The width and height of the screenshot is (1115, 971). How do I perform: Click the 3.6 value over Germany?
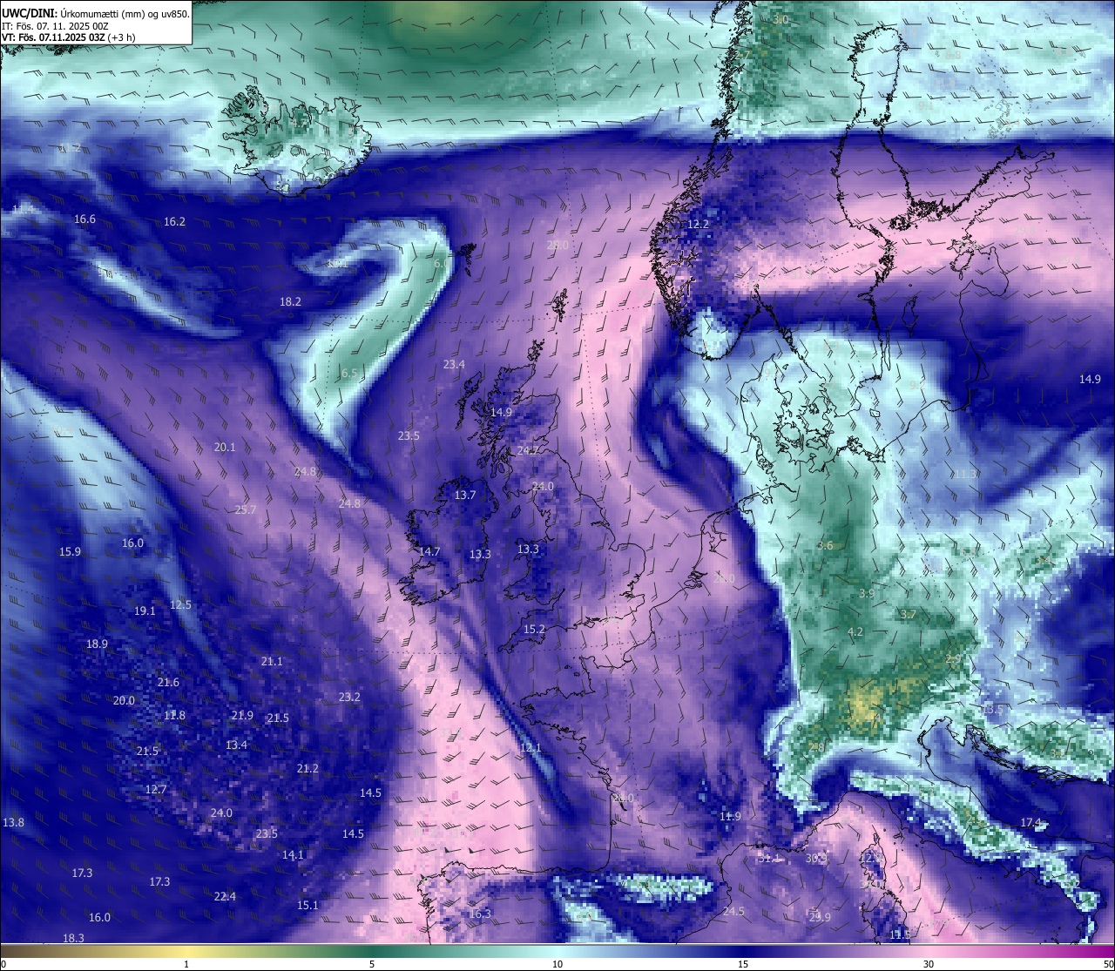click(825, 546)
